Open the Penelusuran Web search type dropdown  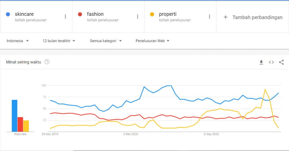point(152,41)
